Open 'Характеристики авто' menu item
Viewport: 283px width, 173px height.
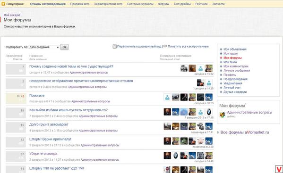click(108, 4)
